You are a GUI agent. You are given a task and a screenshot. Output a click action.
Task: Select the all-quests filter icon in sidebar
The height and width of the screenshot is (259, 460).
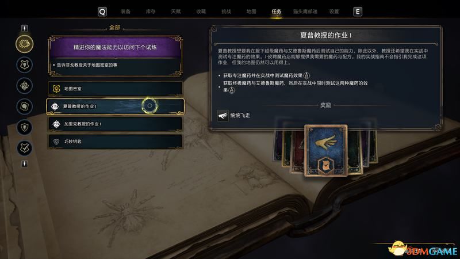24,44
